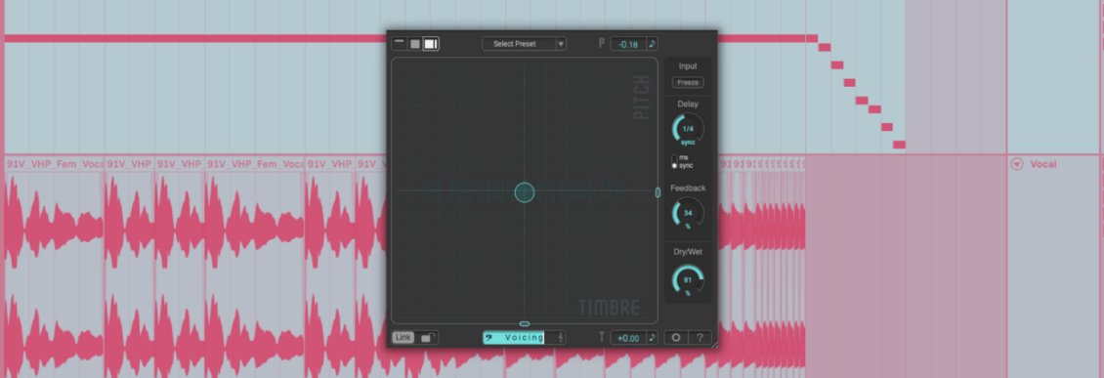Click the Voicing slider bar

click(524, 338)
